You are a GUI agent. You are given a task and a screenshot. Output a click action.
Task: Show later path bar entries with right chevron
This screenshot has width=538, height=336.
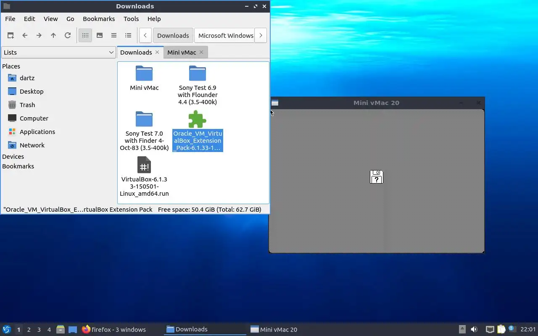click(x=261, y=35)
